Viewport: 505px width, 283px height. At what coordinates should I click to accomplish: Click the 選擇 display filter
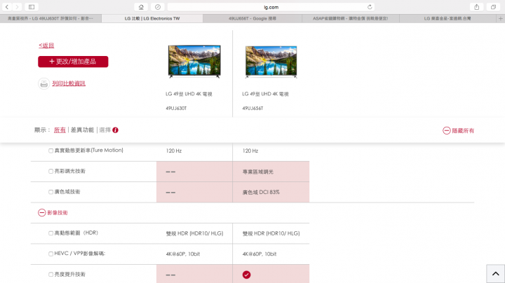(105, 130)
